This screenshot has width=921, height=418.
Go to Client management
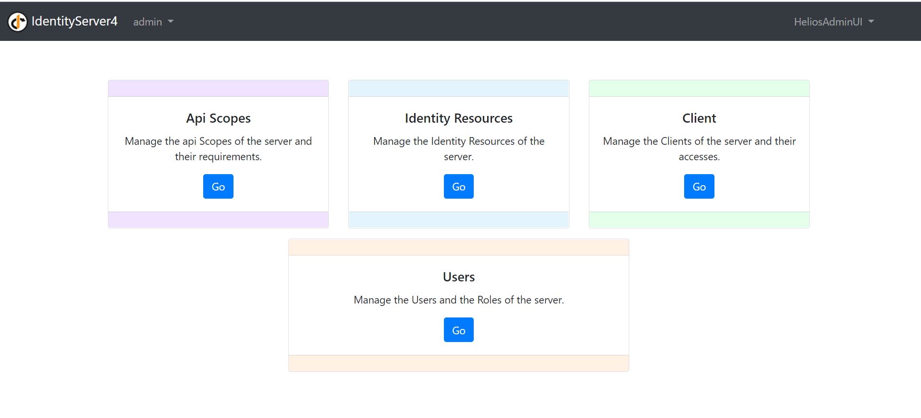coord(699,187)
